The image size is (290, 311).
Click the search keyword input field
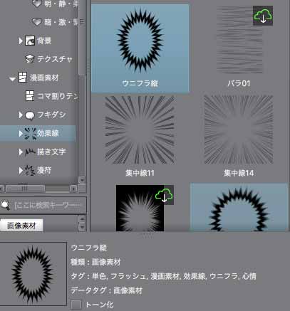(48, 205)
